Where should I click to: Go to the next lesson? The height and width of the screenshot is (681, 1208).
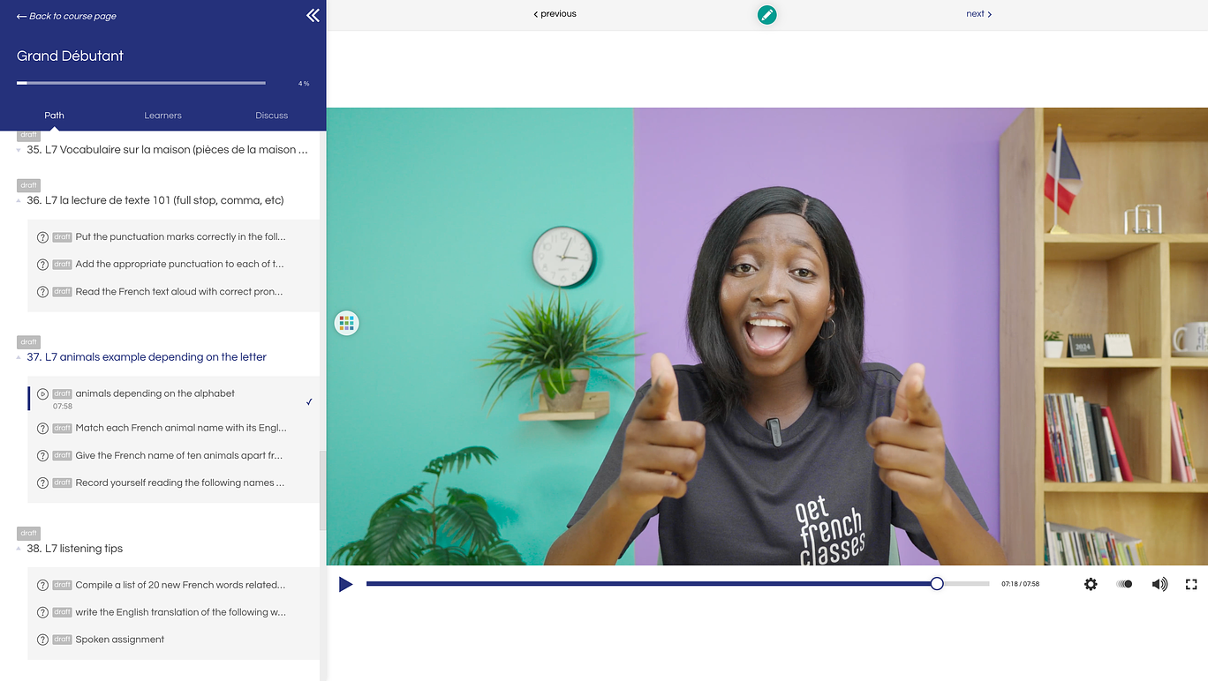[978, 14]
